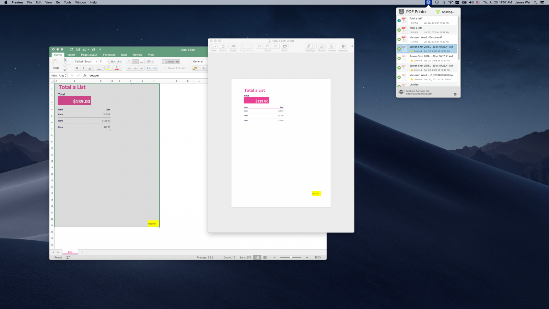This screenshot has height=309, width=549.
Task: Adjust the Excel zoom slider
Action: [291, 257]
